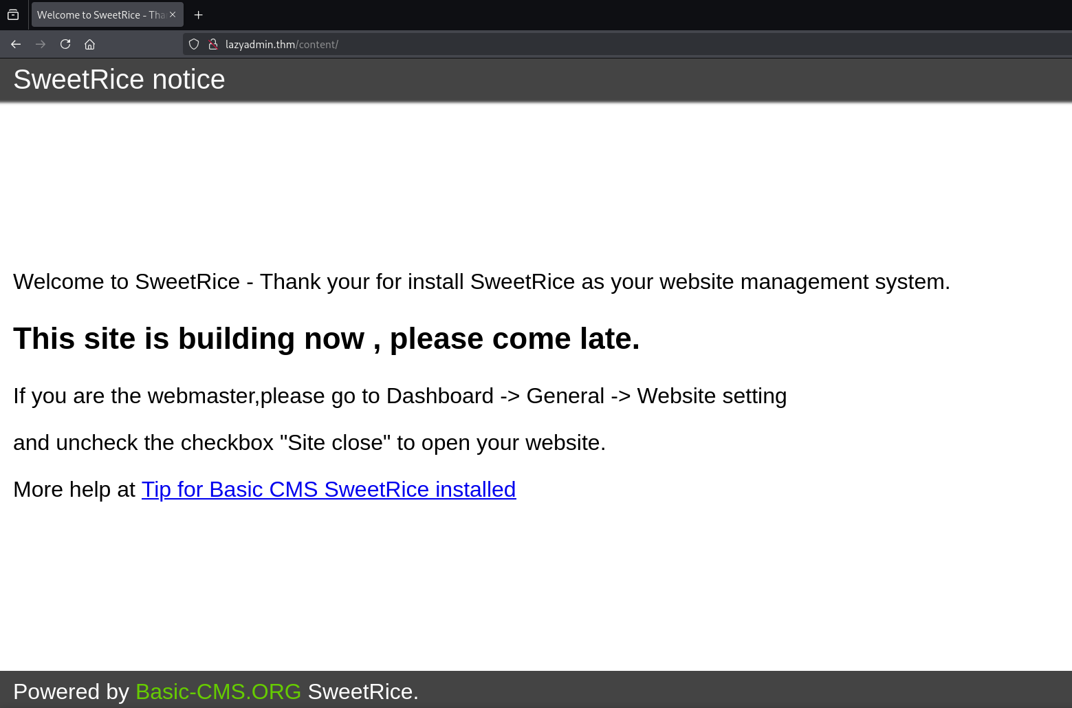Open the tracking protection shield panel
Image resolution: width=1072 pixels, height=708 pixels.
pos(194,44)
